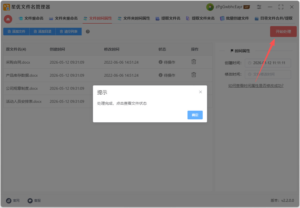Select the 采购合同.docx file name

(x=18, y=62)
